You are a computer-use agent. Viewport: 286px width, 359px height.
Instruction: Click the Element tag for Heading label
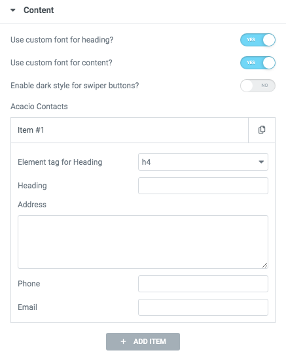tap(60, 162)
